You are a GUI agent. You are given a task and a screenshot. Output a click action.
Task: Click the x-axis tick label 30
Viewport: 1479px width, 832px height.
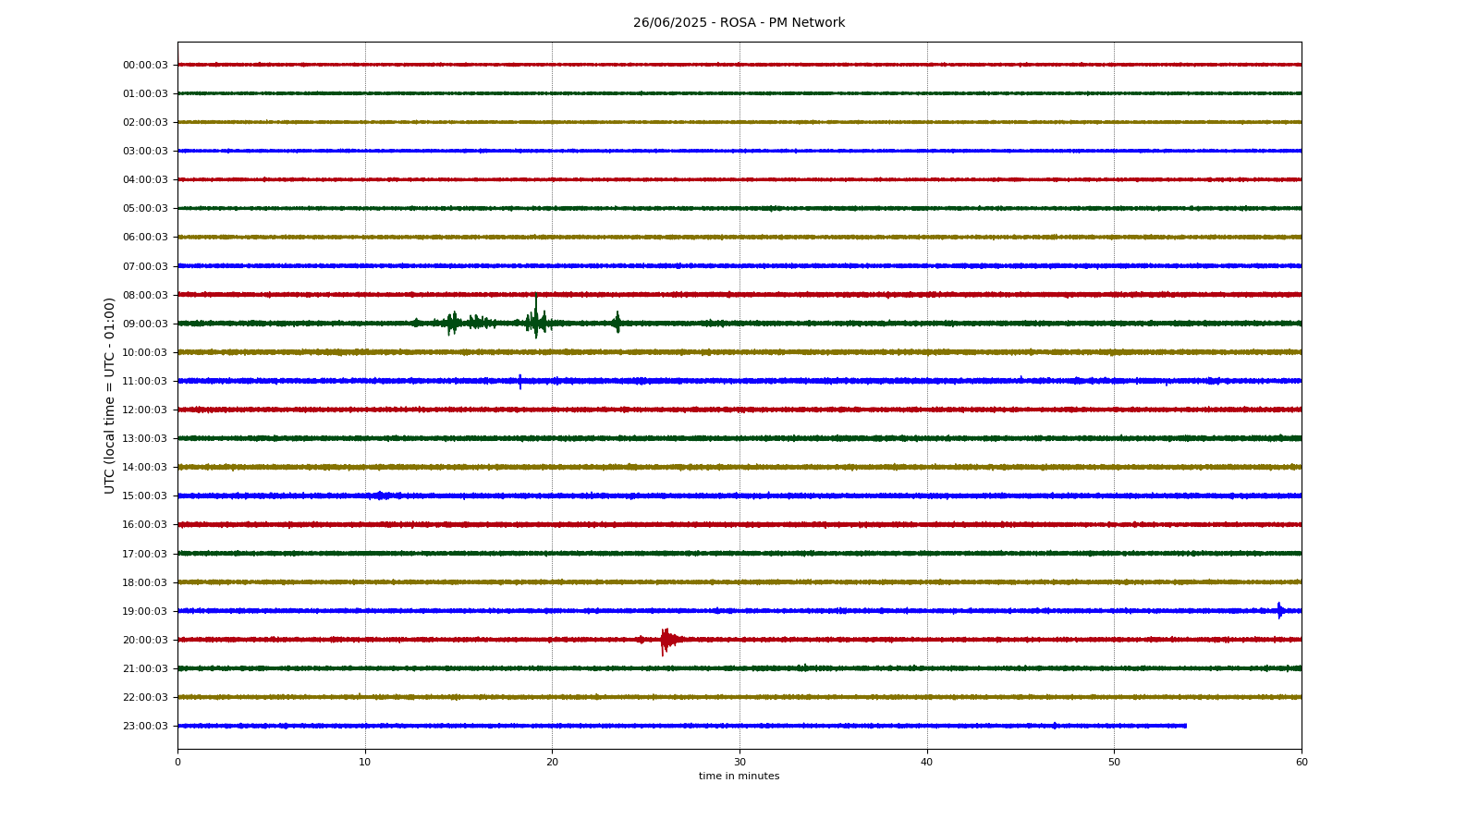coord(739,762)
